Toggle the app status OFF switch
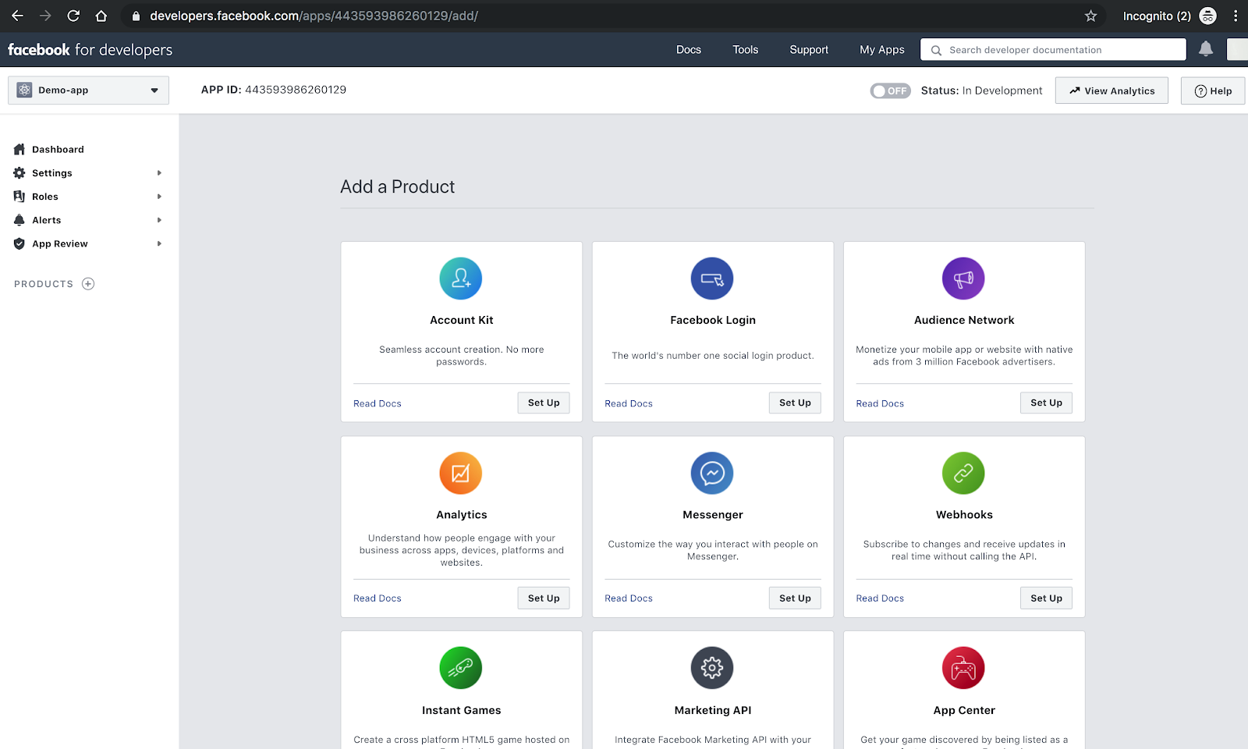This screenshot has width=1248, height=749. click(x=890, y=91)
